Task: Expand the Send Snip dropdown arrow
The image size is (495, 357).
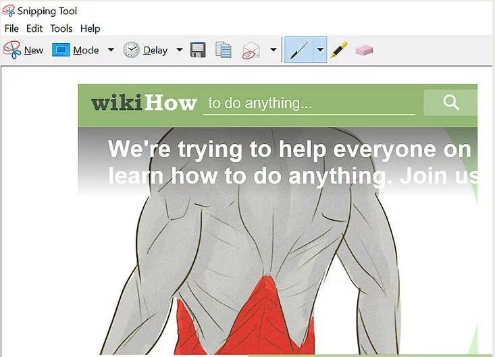Action: 273,50
